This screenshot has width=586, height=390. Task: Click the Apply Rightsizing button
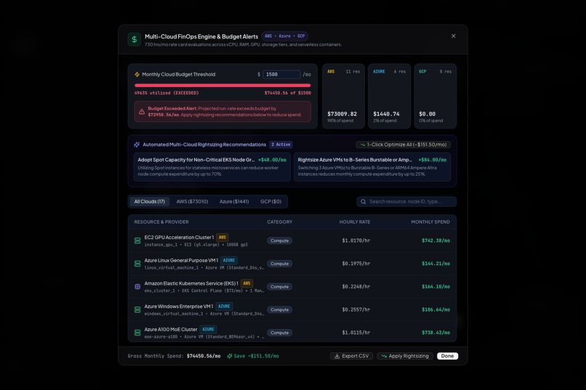coord(405,356)
